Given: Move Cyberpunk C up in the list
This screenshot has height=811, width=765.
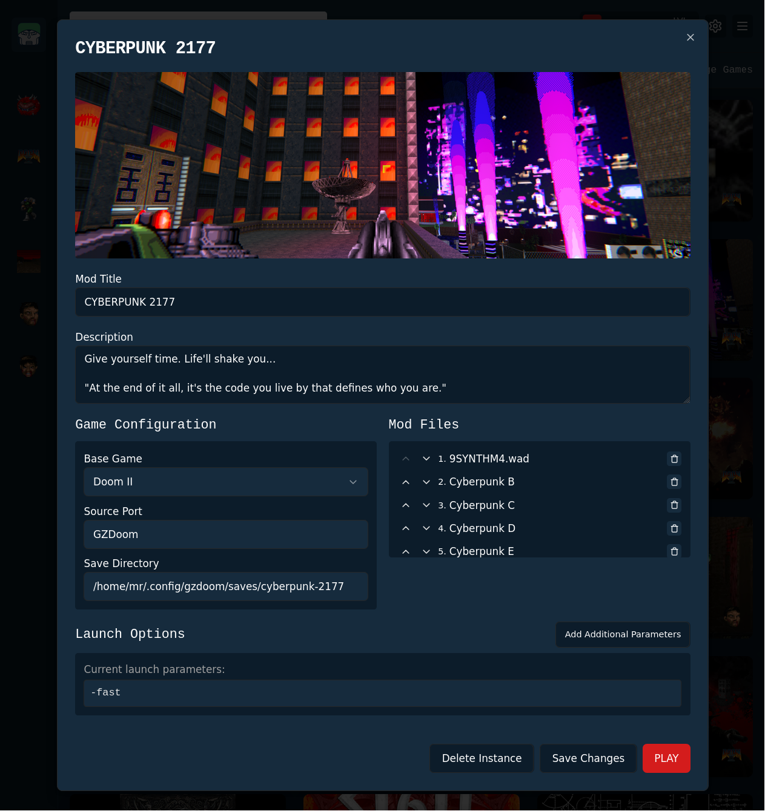Looking at the screenshot, I should pos(406,505).
